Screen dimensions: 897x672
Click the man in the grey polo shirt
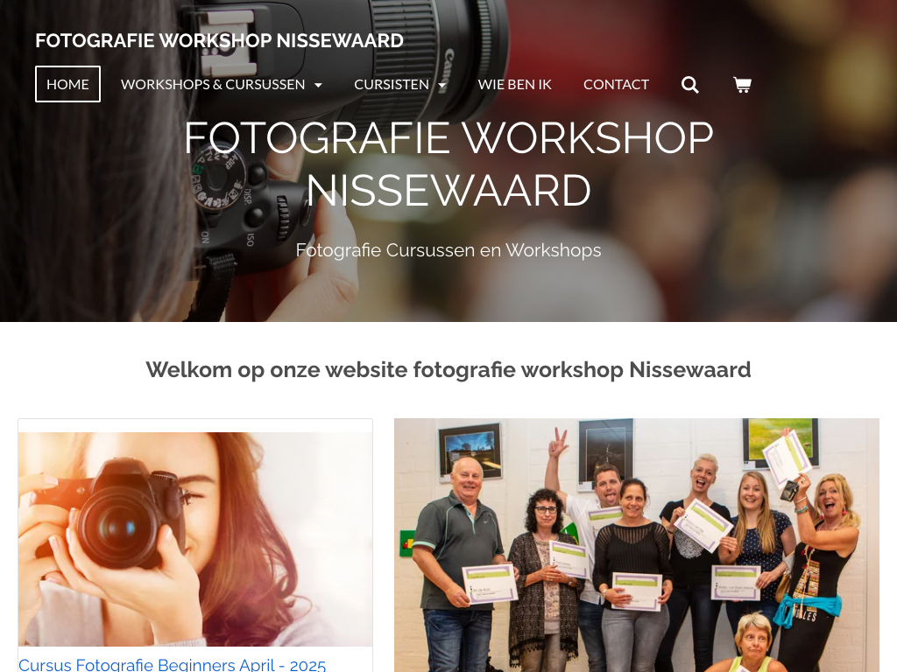click(457, 563)
